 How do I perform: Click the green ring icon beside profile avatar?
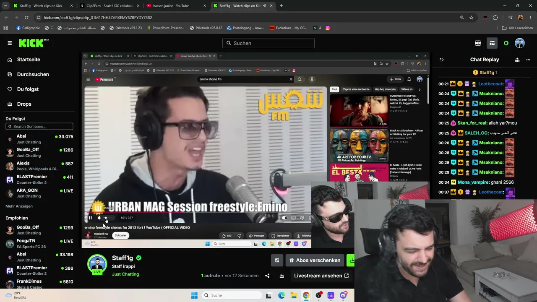(x=506, y=43)
